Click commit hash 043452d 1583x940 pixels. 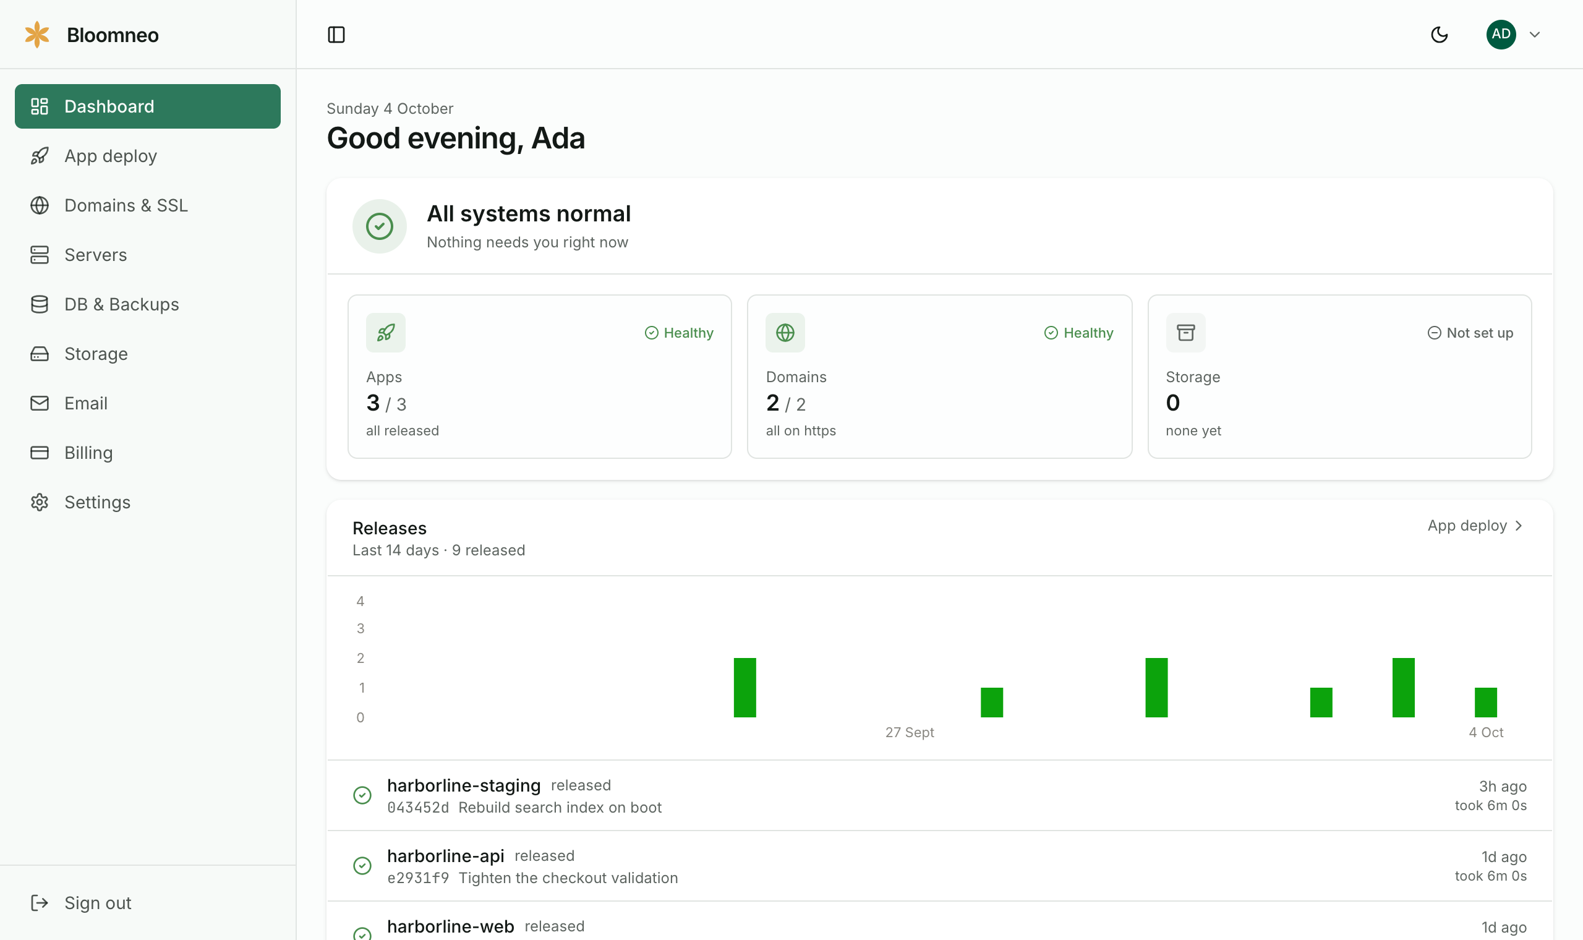tap(418, 808)
